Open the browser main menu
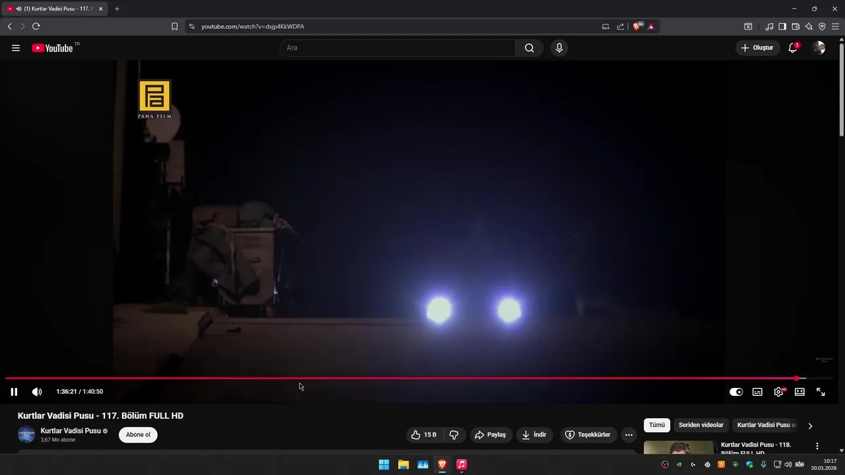The width and height of the screenshot is (845, 475). tap(835, 26)
